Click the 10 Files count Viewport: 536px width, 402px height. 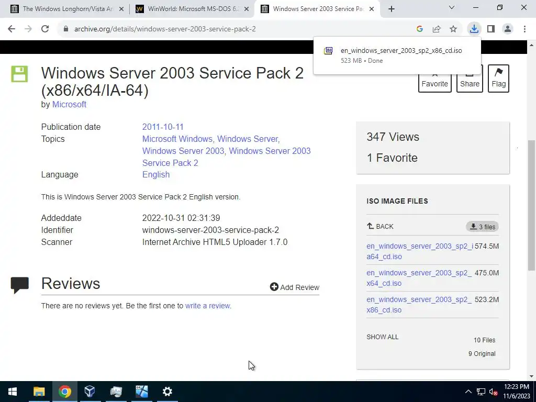484,340
